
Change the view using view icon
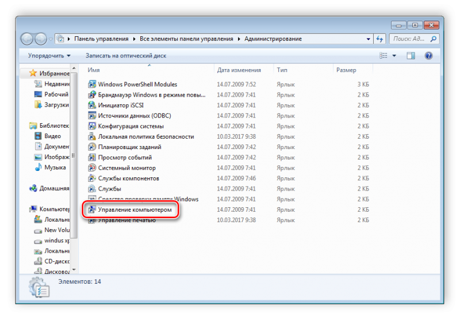tap(384, 55)
